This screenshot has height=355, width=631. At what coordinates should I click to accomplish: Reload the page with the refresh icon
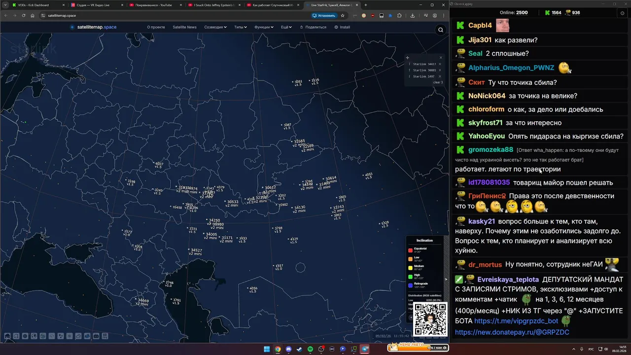pos(23,15)
